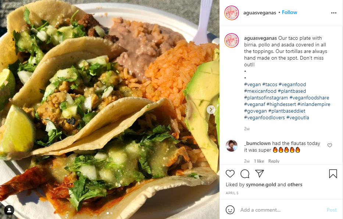Open the three-dot more options menu
Image resolution: width=343 pixels, height=219 pixels.
pos(333,13)
